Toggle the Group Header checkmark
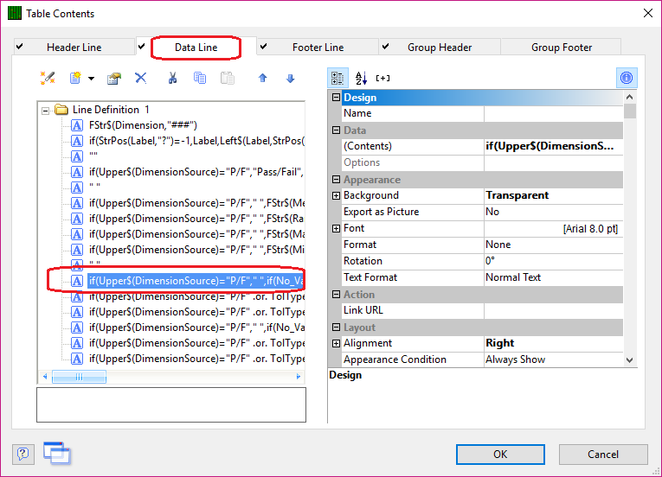Image resolution: width=662 pixels, height=477 pixels. click(x=385, y=47)
